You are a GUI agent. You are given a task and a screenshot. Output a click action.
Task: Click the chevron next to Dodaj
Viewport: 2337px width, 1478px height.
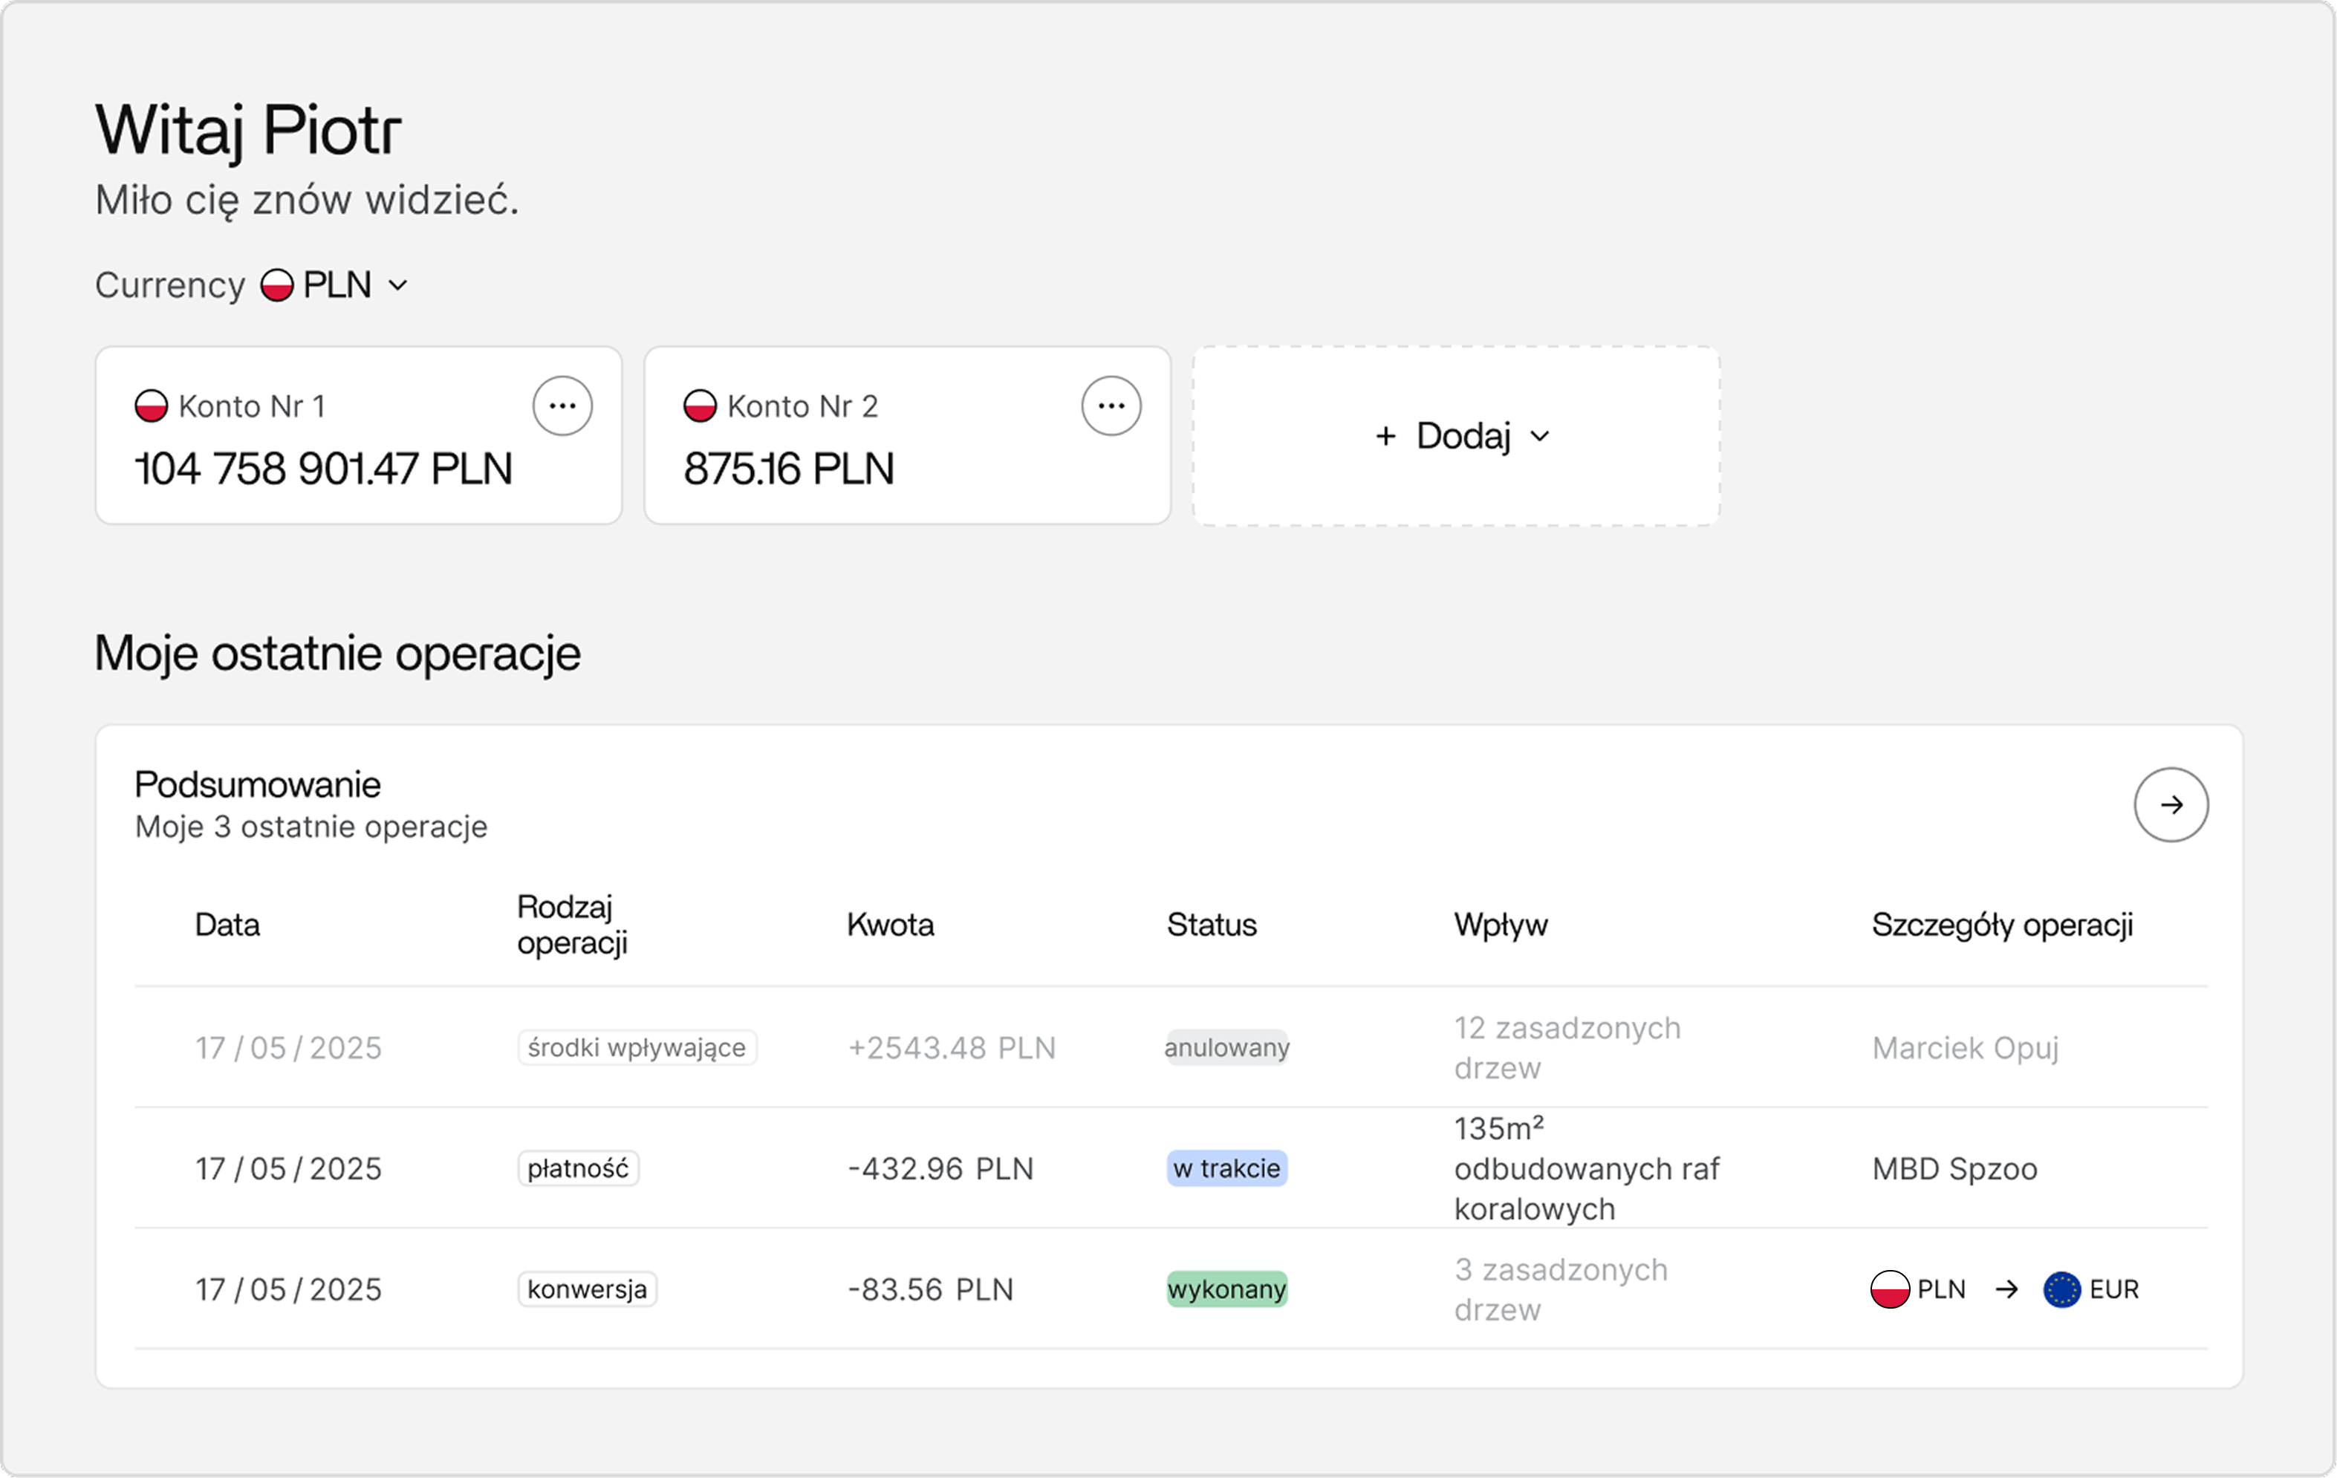[1539, 437]
